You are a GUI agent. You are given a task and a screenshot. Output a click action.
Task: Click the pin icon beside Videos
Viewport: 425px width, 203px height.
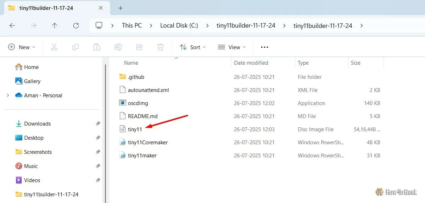tap(98, 180)
